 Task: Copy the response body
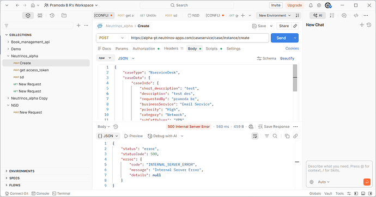(x=287, y=136)
